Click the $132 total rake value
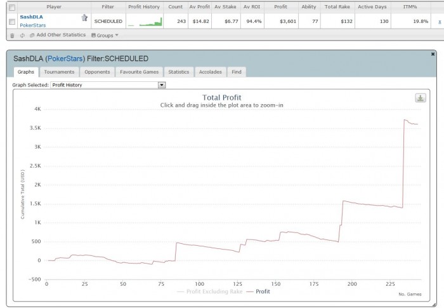This screenshot has height=308, width=444. (346, 21)
